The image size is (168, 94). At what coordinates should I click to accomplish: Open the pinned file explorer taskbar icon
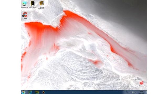[x=37, y=92]
